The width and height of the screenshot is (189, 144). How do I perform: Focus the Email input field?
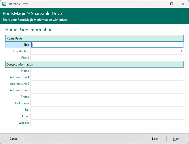pos(107,116)
